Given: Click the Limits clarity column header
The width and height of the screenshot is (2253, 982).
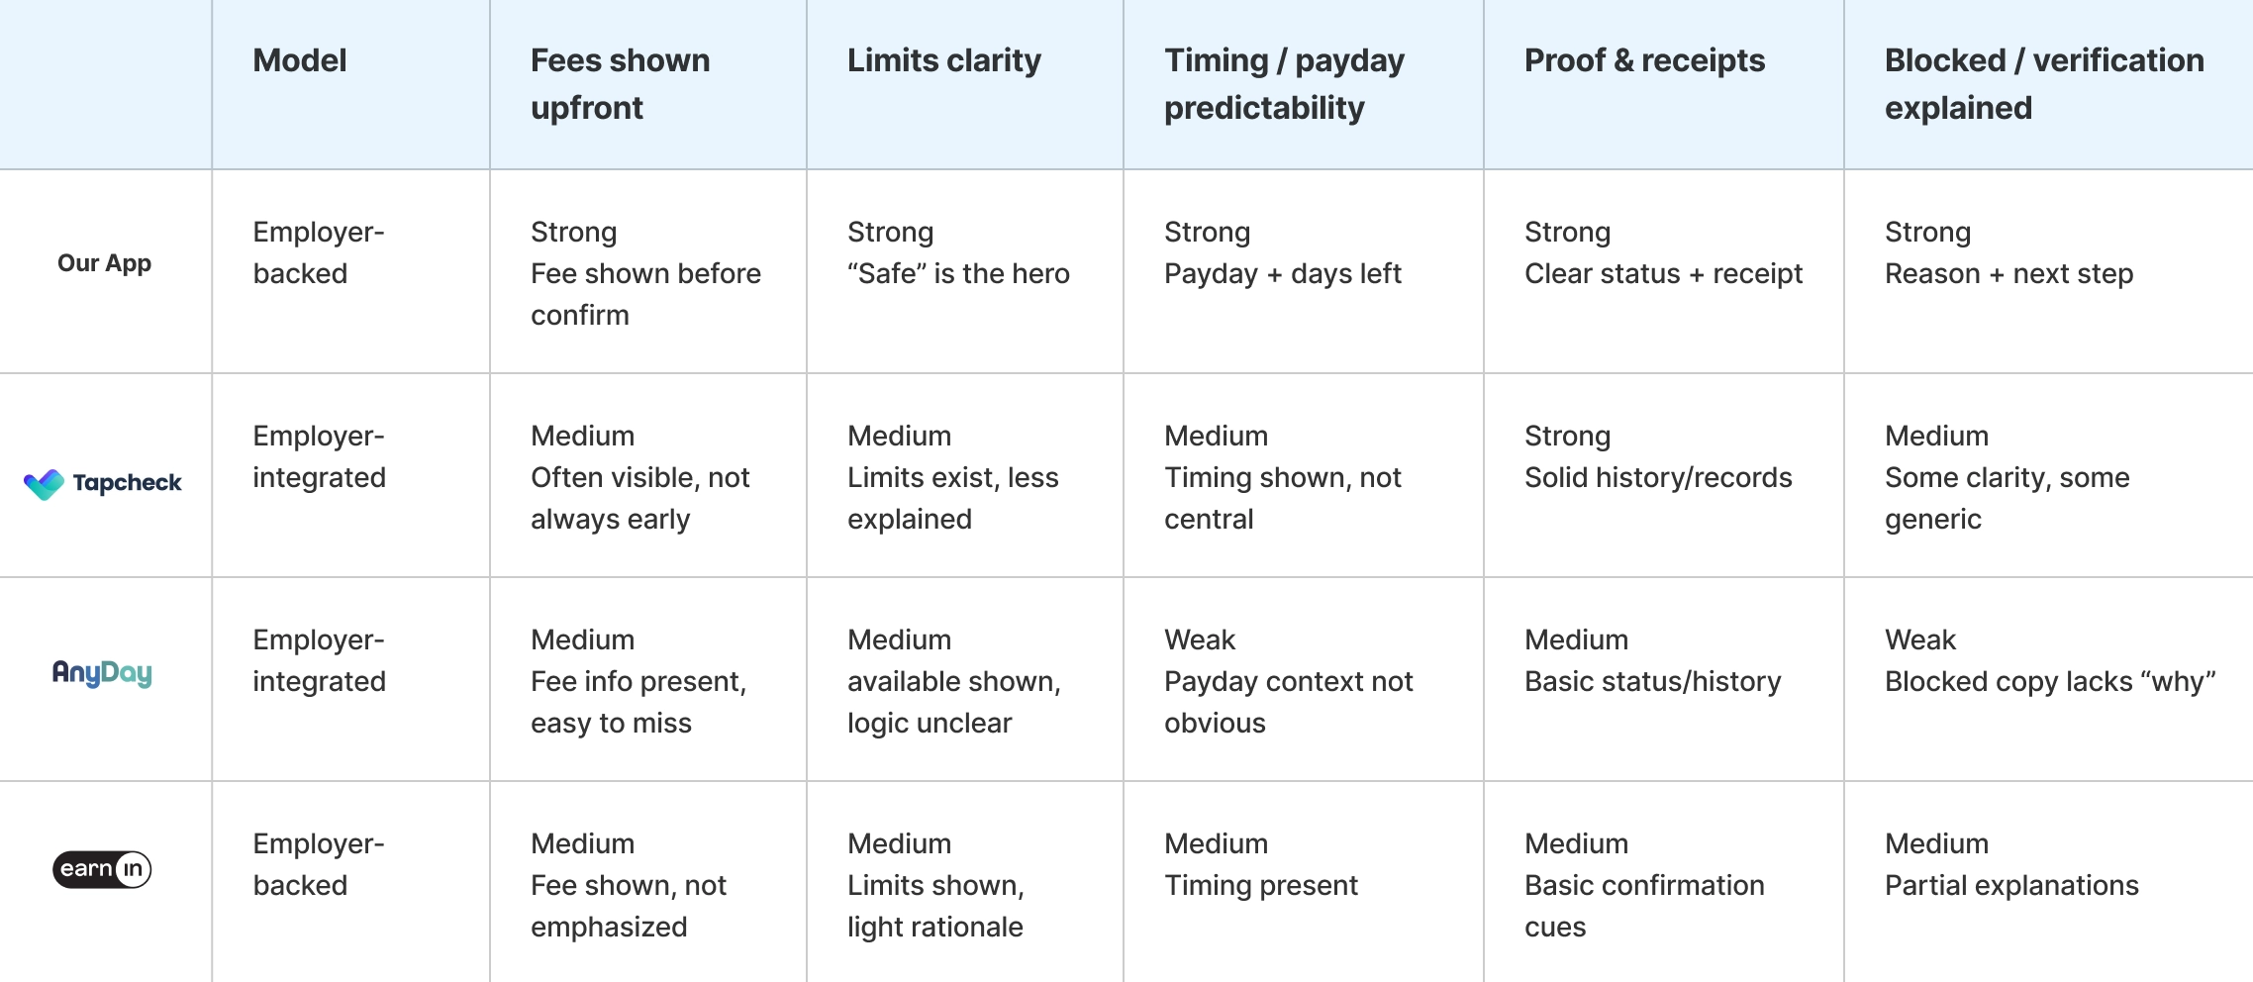Looking at the screenshot, I should click(943, 61).
